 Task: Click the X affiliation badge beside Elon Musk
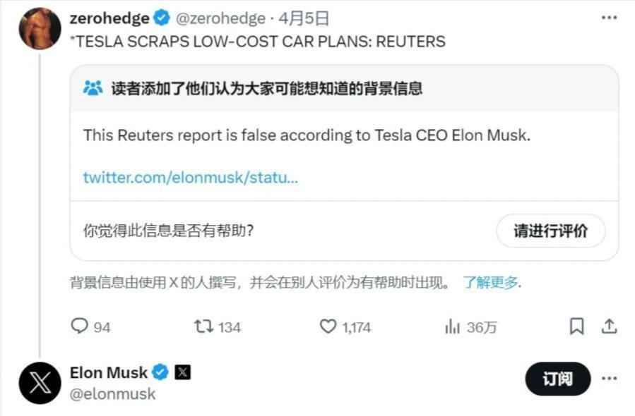click(x=182, y=372)
